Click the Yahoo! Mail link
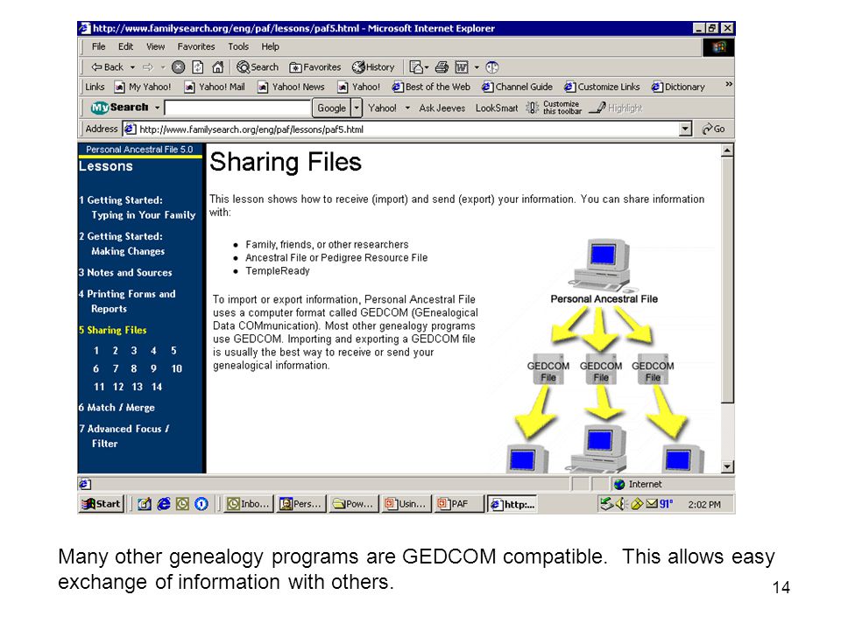The height and width of the screenshot is (630, 841). [x=215, y=87]
